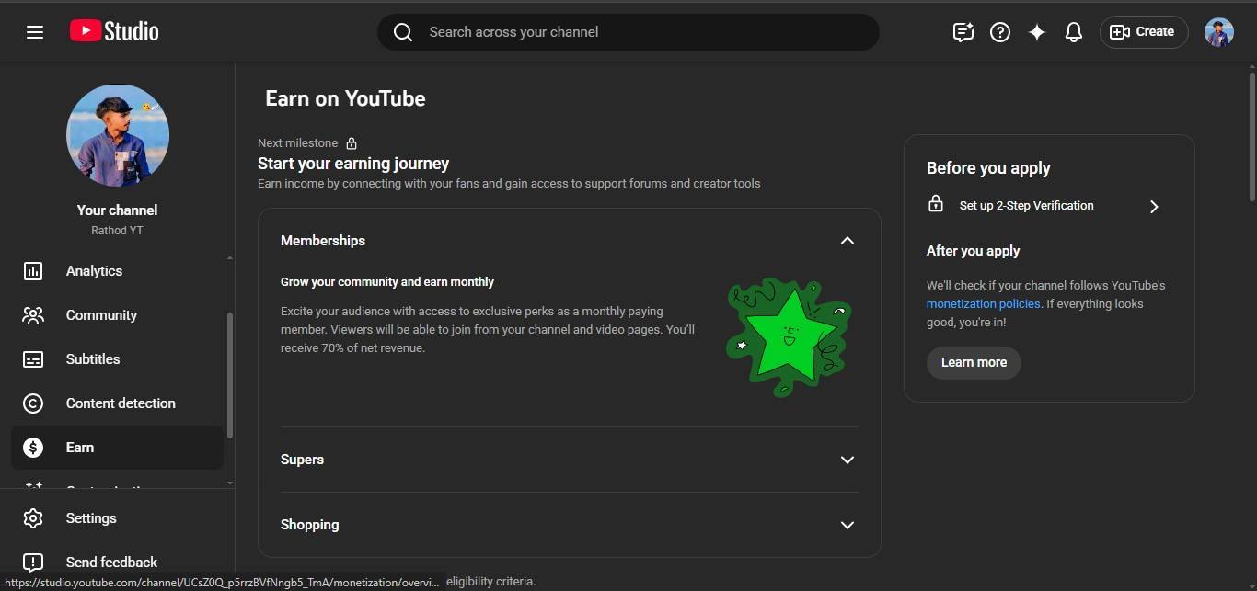Click the Content detection copyright icon
This screenshot has height=591, width=1257.
33,403
